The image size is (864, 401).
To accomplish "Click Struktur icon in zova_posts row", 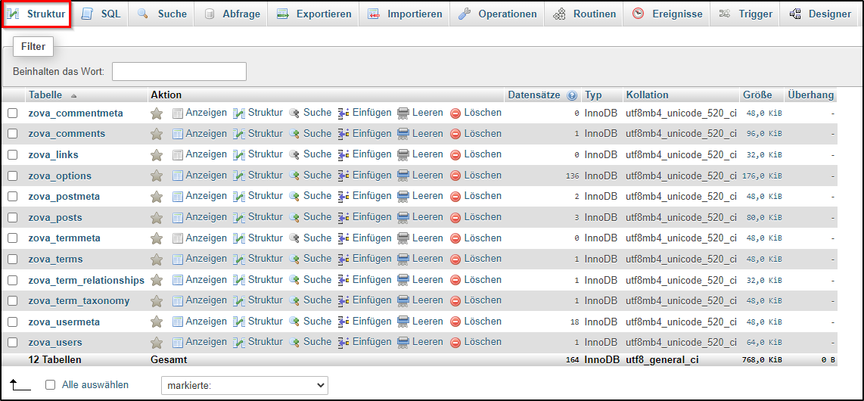I will (239, 218).
